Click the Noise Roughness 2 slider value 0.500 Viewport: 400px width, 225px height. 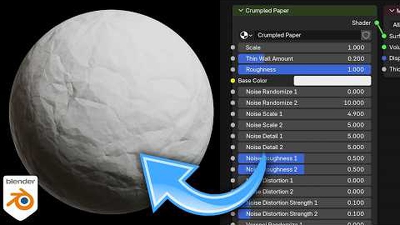(x=304, y=169)
